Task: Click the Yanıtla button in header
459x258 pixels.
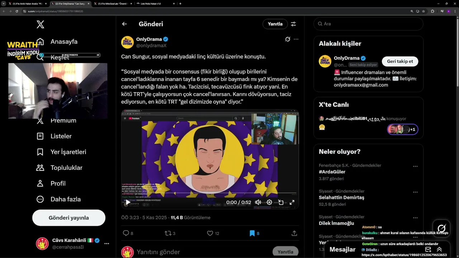Action: tap(275, 24)
